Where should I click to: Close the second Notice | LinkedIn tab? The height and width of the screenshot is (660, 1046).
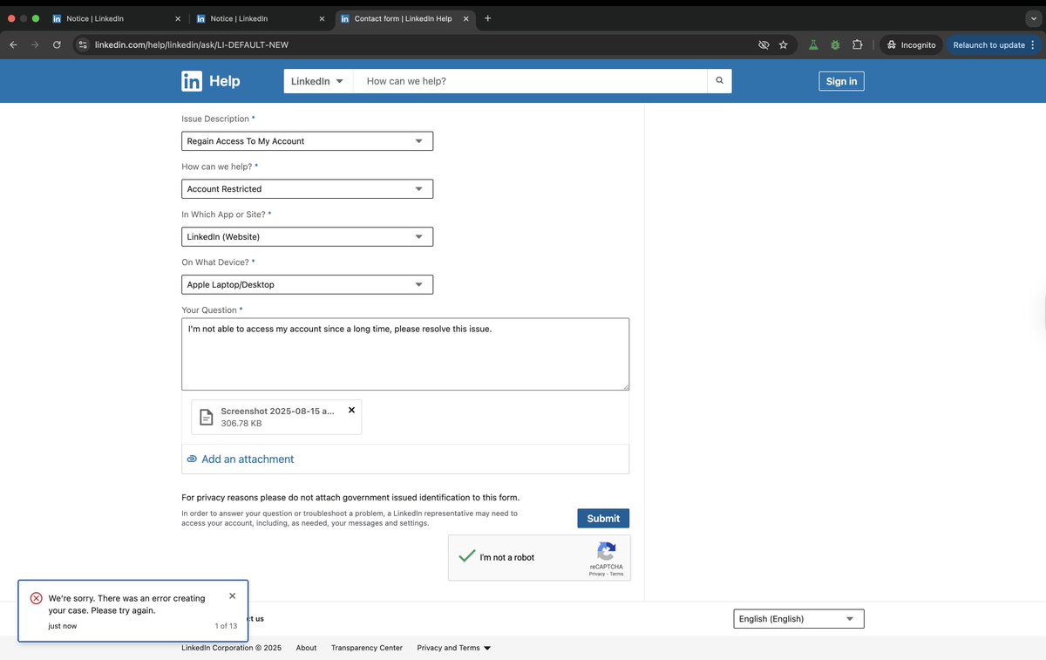coord(322,18)
